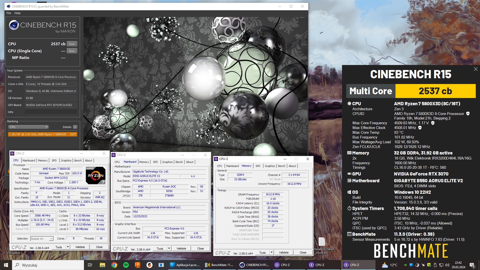The image size is (480, 270).
Task: Open weather widget showing 12°C
Action: [389, 265]
